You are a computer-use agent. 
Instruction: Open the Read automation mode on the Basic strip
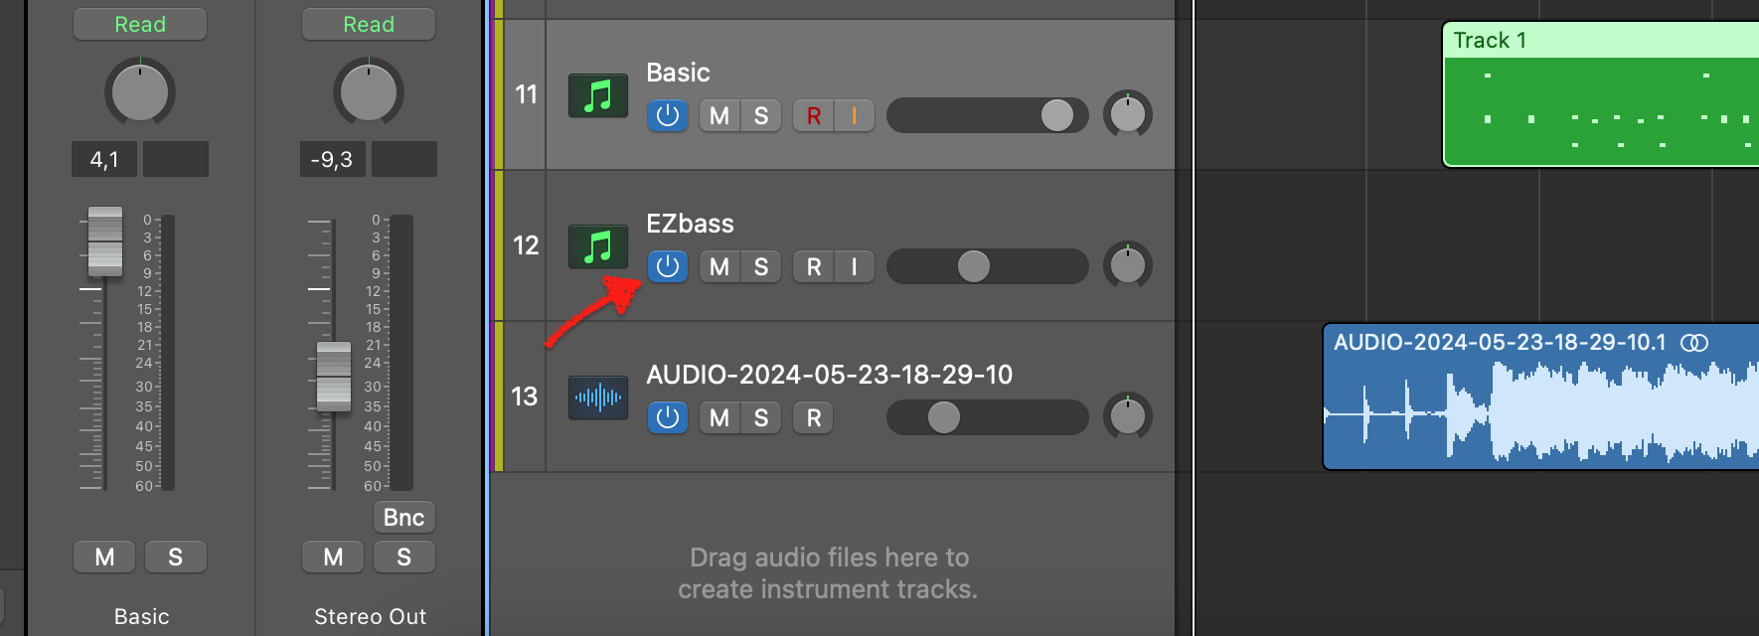click(x=140, y=24)
